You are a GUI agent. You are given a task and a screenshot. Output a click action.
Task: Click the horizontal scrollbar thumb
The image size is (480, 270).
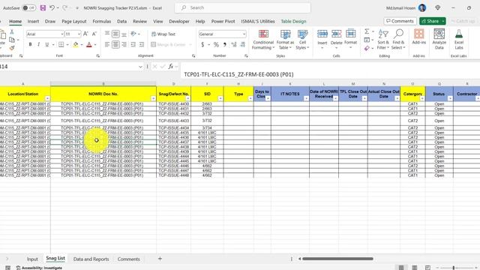(x=337, y=259)
